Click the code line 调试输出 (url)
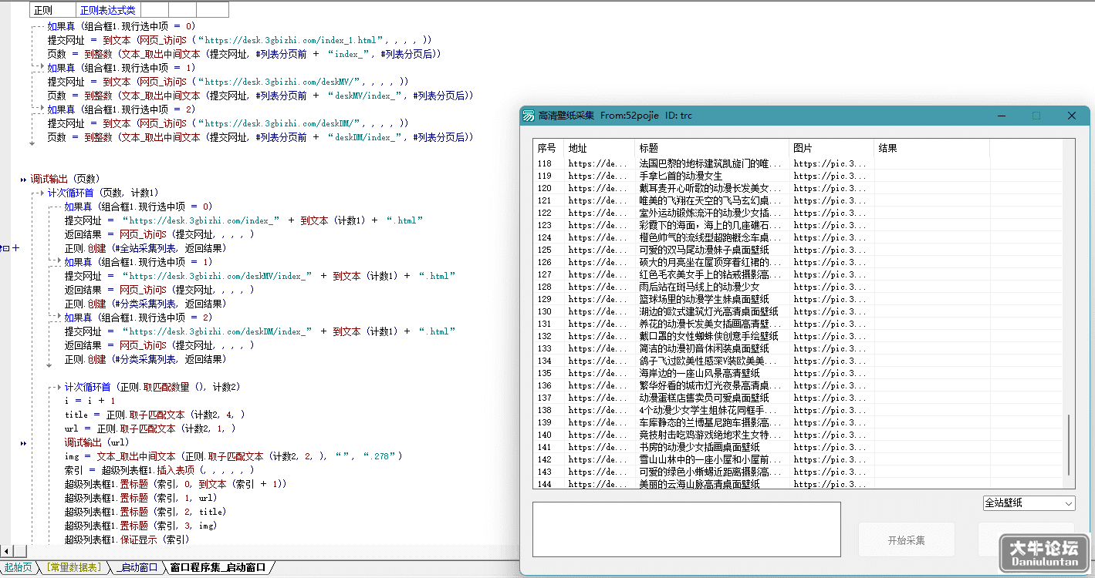 pos(96,442)
